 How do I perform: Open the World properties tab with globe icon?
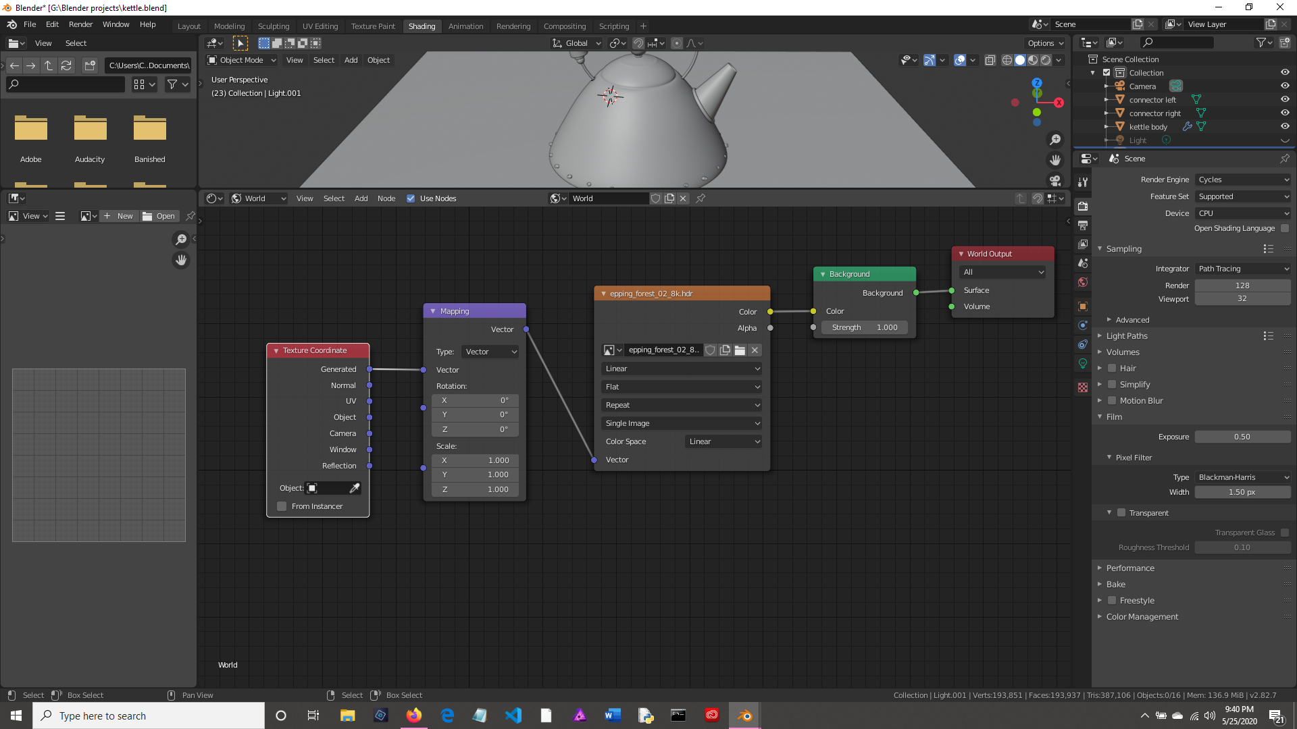pyautogui.click(x=1083, y=282)
